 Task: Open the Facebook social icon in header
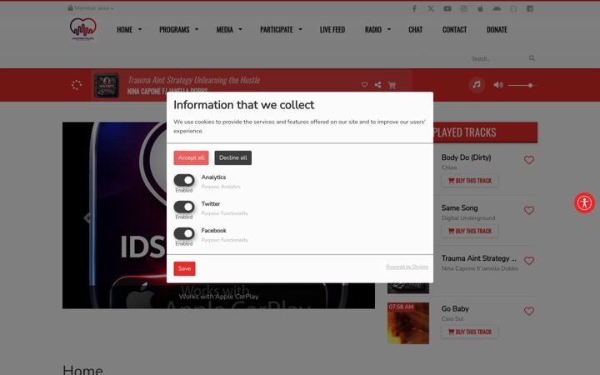click(x=414, y=8)
